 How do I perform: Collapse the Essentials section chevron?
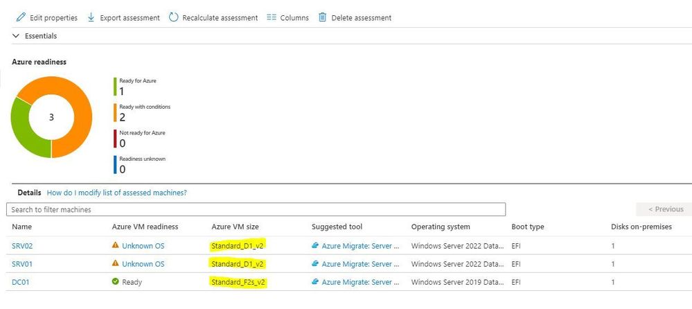(x=17, y=36)
